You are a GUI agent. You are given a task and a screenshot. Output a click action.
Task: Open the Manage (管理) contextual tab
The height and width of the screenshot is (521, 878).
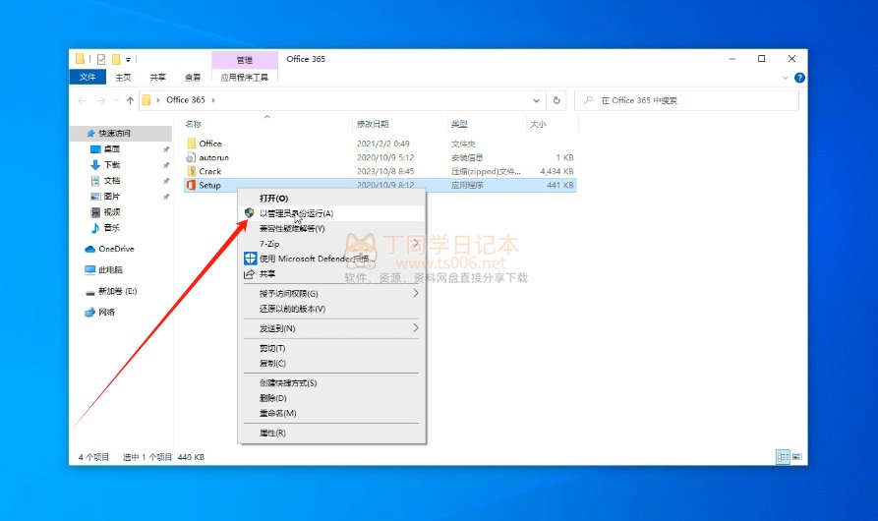click(245, 60)
